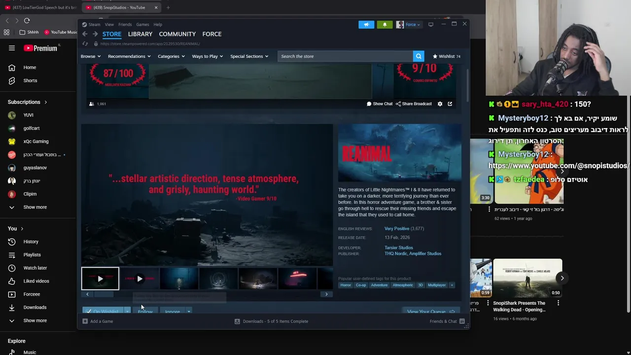
Task: Show next YouTube shelf videos arrow
Action: tap(562, 278)
